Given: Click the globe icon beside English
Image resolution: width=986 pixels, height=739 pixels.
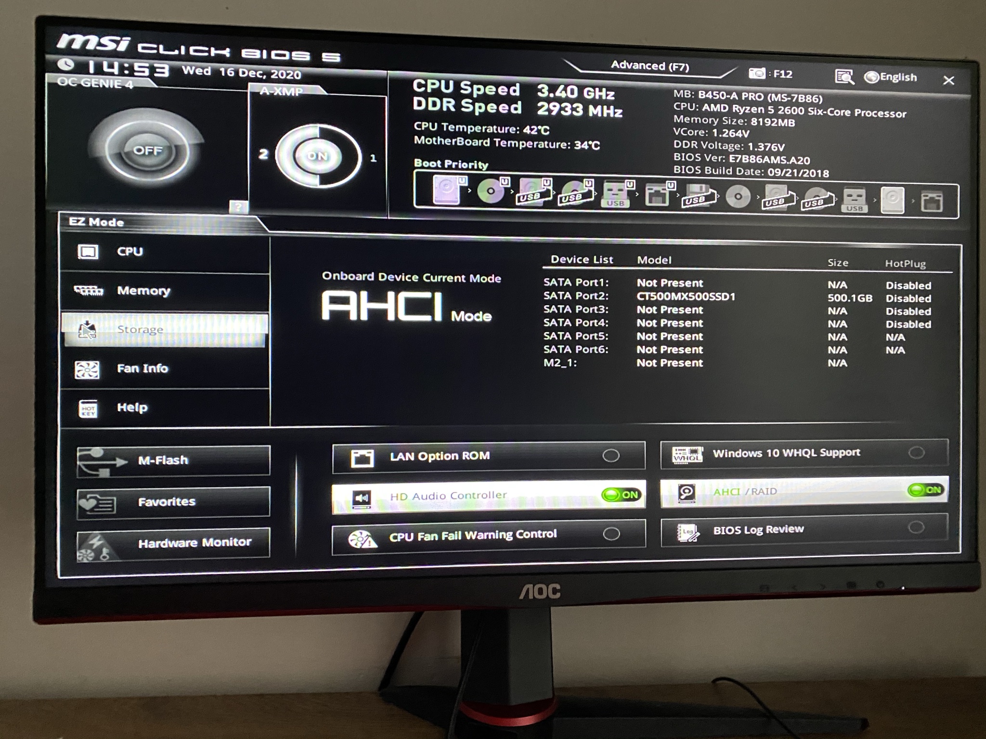Looking at the screenshot, I should click(871, 77).
